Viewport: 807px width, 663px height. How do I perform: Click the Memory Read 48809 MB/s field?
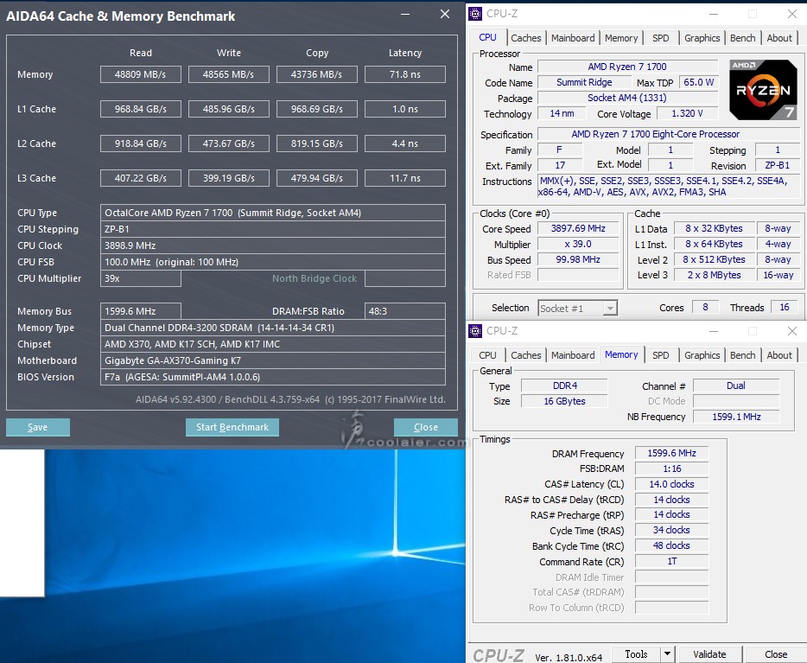pyautogui.click(x=141, y=74)
